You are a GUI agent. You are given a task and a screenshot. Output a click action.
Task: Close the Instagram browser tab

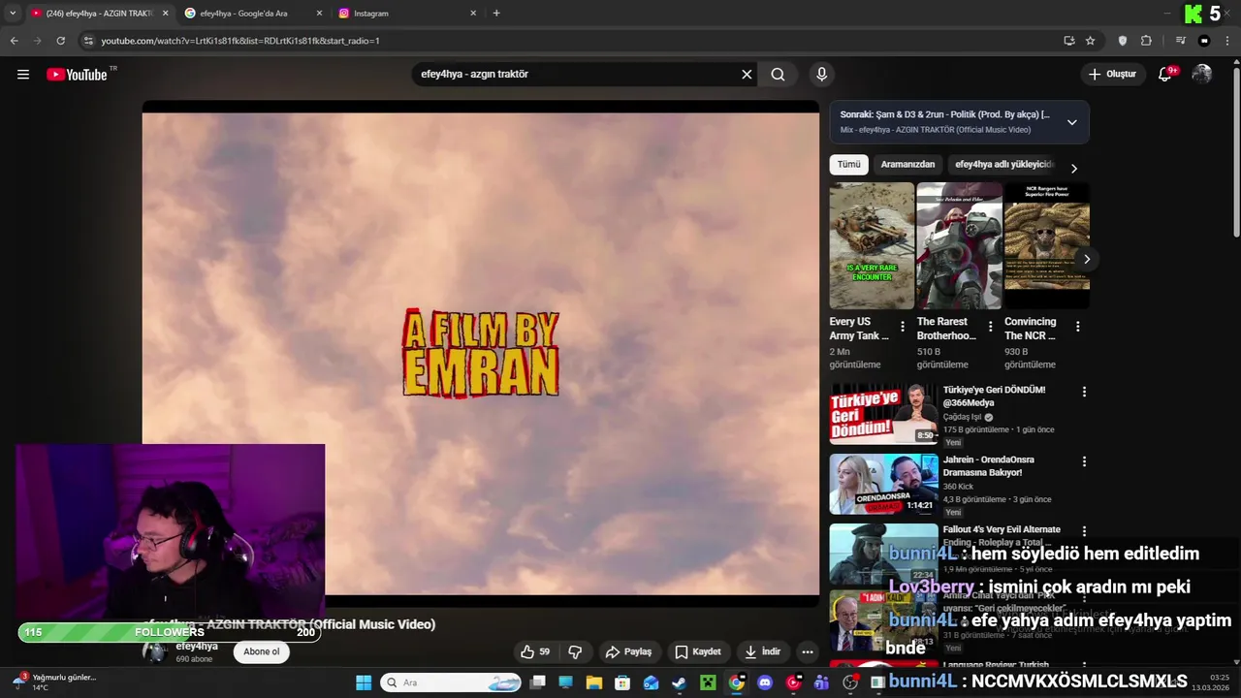pyautogui.click(x=473, y=14)
